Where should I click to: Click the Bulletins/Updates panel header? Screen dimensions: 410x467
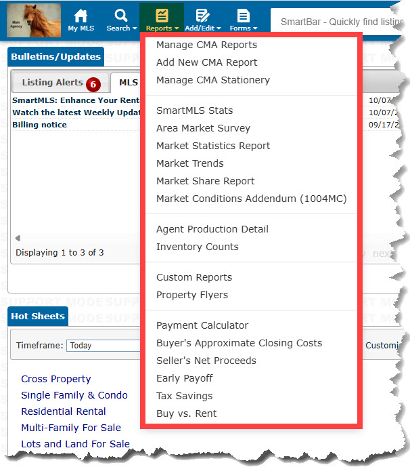tap(56, 56)
